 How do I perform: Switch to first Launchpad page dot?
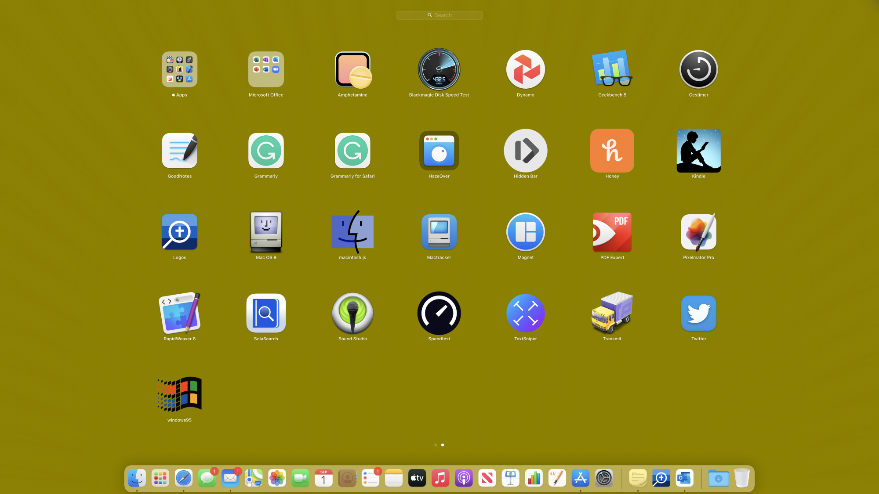(436, 445)
